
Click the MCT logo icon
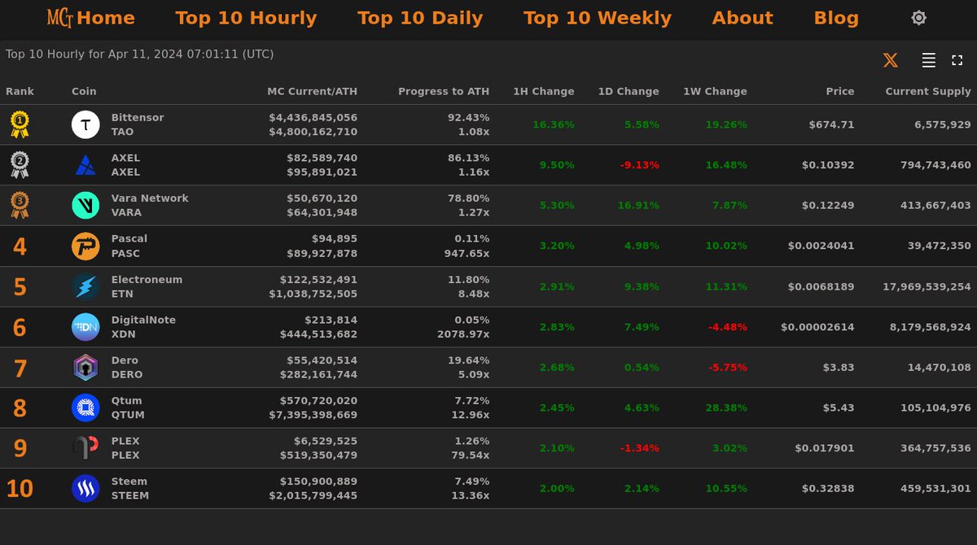pyautogui.click(x=59, y=18)
